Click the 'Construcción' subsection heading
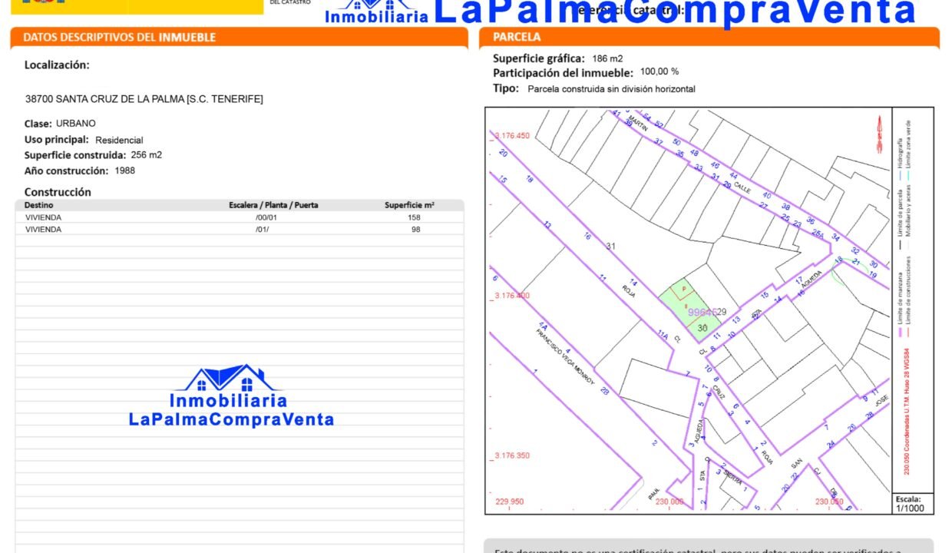Viewport: 952px width, 553px height. click(x=58, y=192)
